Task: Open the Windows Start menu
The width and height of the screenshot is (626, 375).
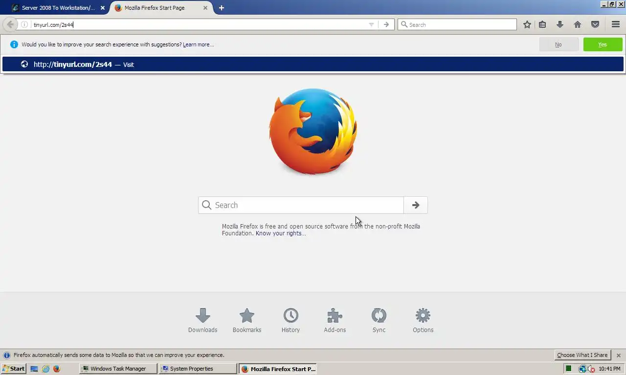Action: (13, 369)
